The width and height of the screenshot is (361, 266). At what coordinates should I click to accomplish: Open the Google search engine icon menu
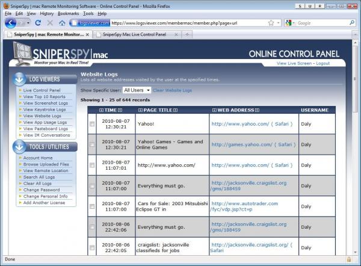(x=289, y=23)
